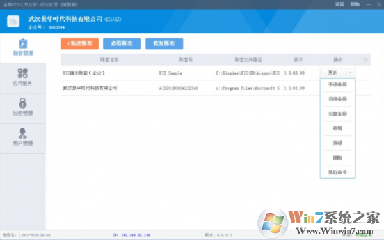Choose 执行命令 from the dropdown menu
Screen dimensions: 384x240
click(x=337, y=172)
